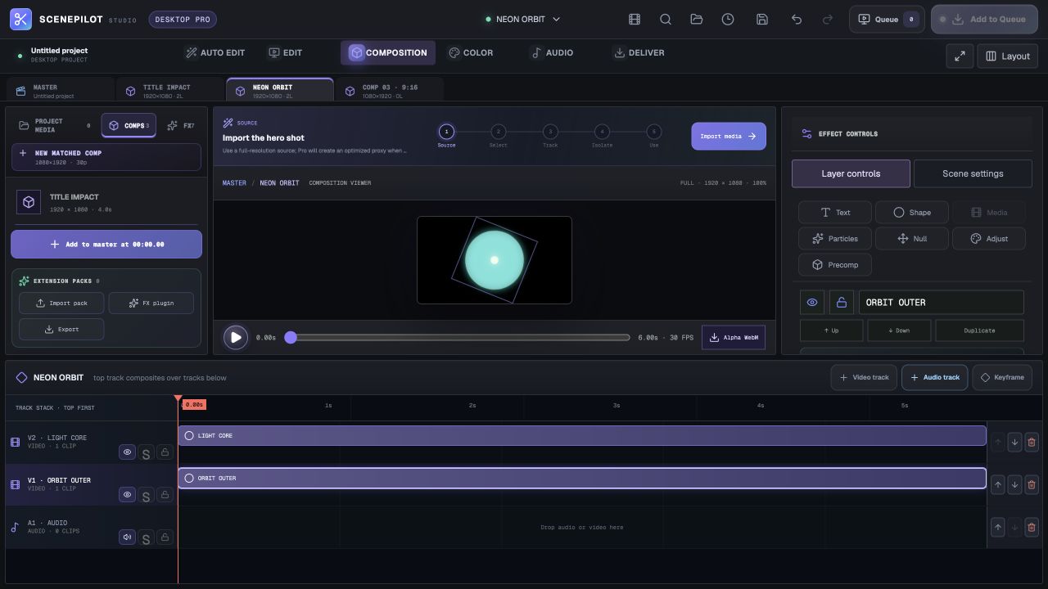The width and height of the screenshot is (1048, 589).
Task: Add a Particles layer
Action: coord(835,238)
